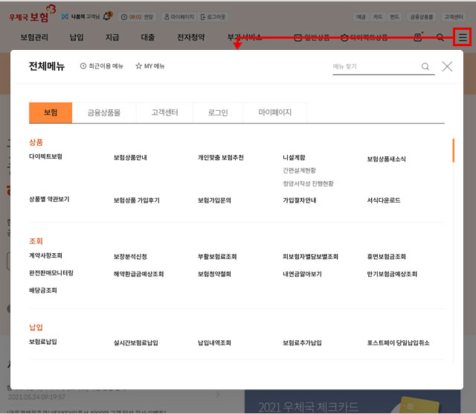Open 청약서작성 진행현황 submenu link
The height and width of the screenshot is (414, 476).
click(308, 184)
